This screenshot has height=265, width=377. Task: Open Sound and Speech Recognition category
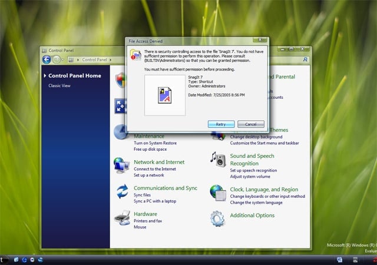pyautogui.click(x=252, y=160)
